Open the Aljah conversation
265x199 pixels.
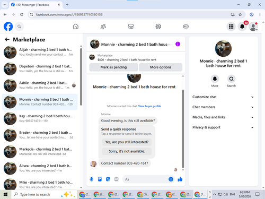pyautogui.click(x=40, y=52)
